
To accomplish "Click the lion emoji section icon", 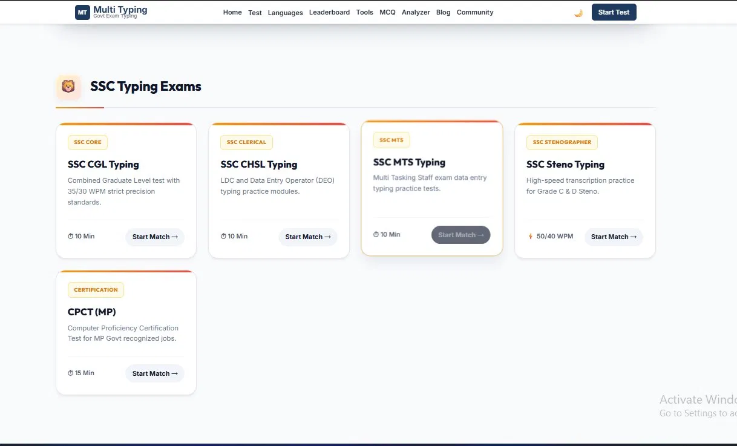I will [68, 87].
